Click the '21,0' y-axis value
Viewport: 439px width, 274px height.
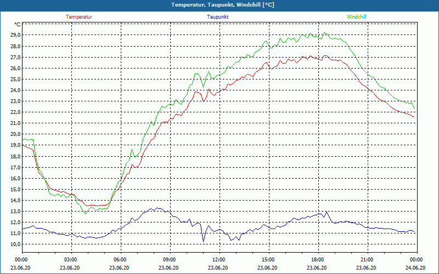[x=16, y=123]
